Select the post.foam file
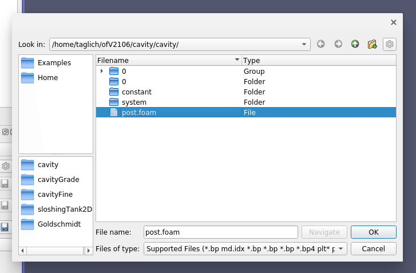 [x=246, y=112]
